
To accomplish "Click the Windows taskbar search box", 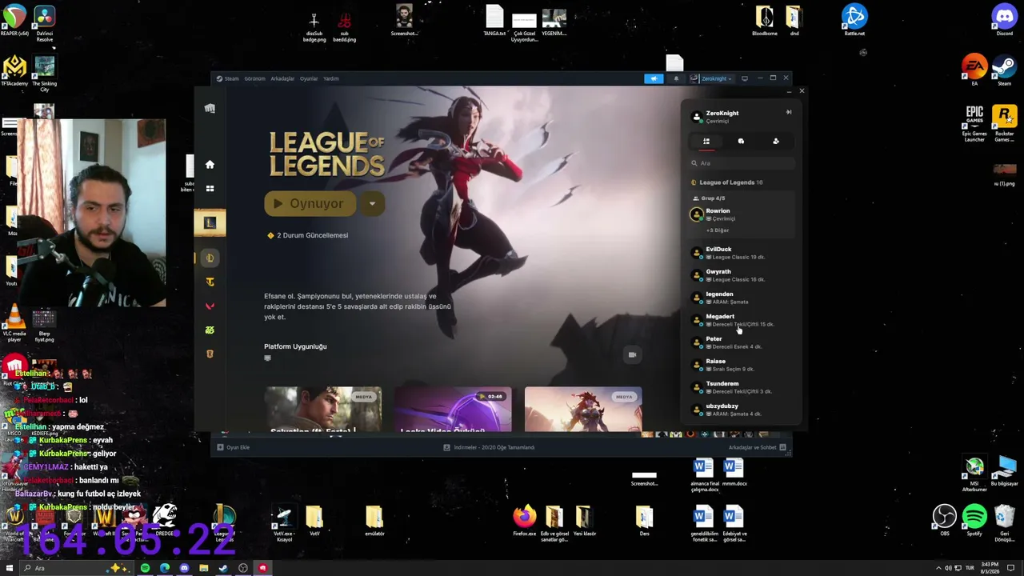I will (78, 568).
